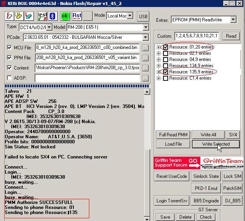Toggle the Content checkbox
Viewport: 245px width, 221px height.
click(9, 68)
